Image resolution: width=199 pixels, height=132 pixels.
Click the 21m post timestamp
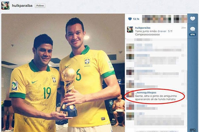click(183, 28)
